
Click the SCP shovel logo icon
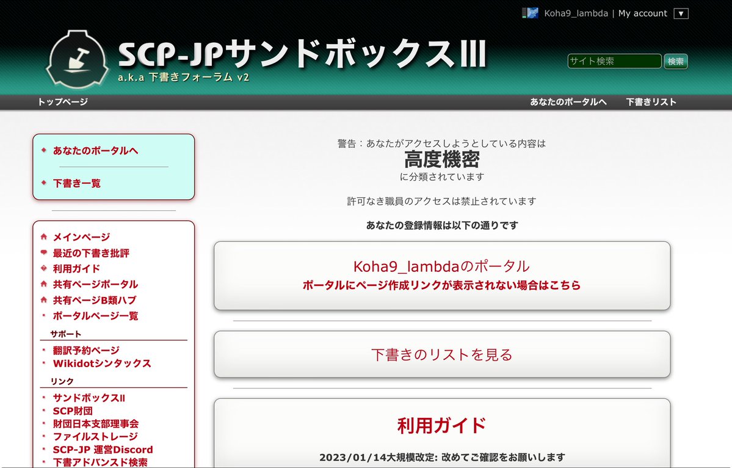[x=77, y=59]
